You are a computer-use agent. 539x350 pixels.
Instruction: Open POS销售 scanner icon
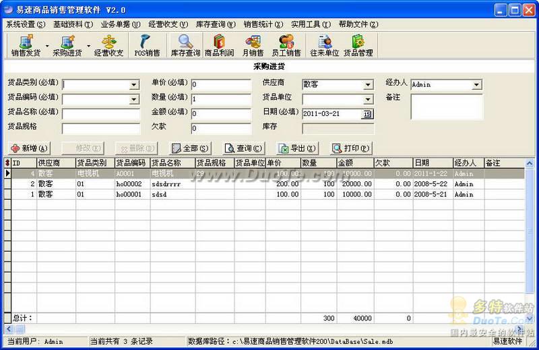(x=147, y=46)
